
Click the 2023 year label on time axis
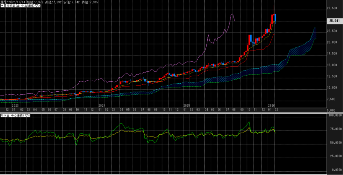[x=15, y=105]
